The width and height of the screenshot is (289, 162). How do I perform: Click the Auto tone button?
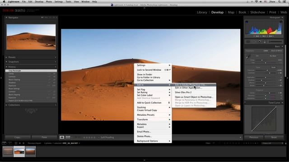274,67
